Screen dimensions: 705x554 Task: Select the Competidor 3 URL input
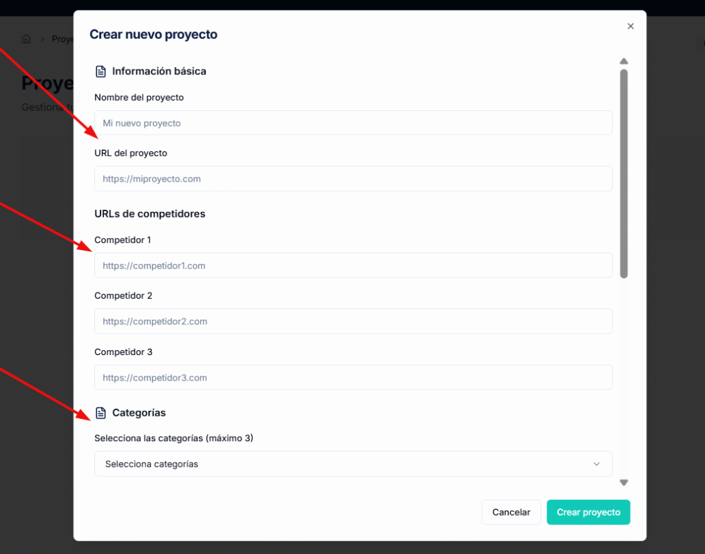(353, 377)
